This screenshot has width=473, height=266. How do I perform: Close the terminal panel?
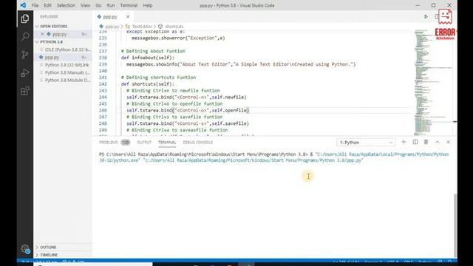coord(449,142)
